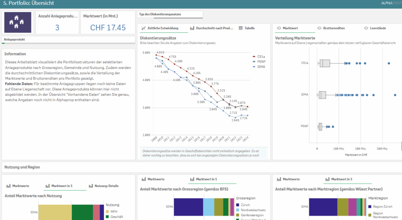Screen dimensions: 402x220
Task: Toggle PENP series in the line chart legend
Action: click(x=260, y=61)
